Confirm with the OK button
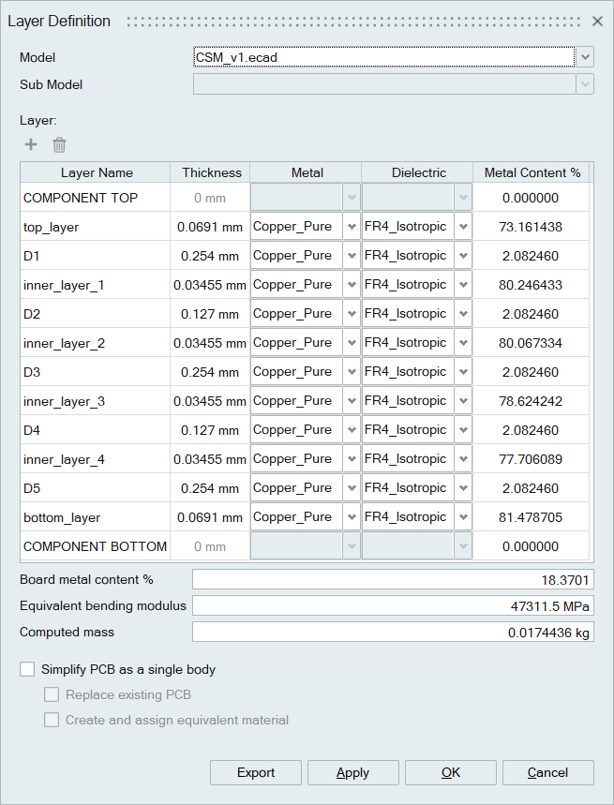The width and height of the screenshot is (614, 805). 450,772
